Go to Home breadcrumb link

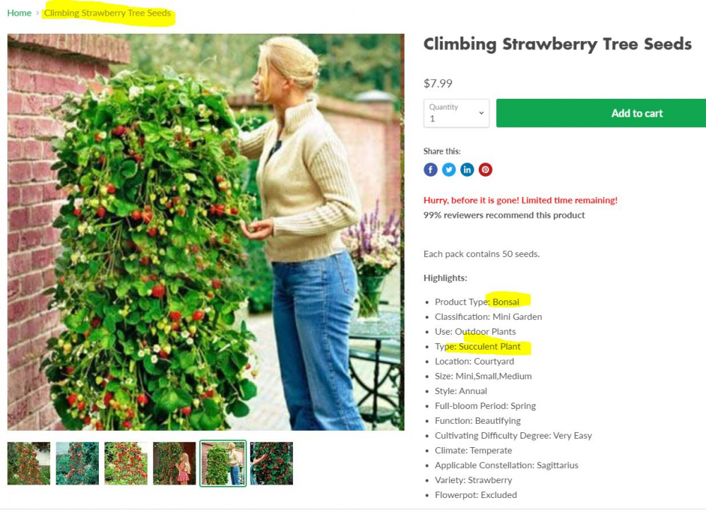[19, 13]
